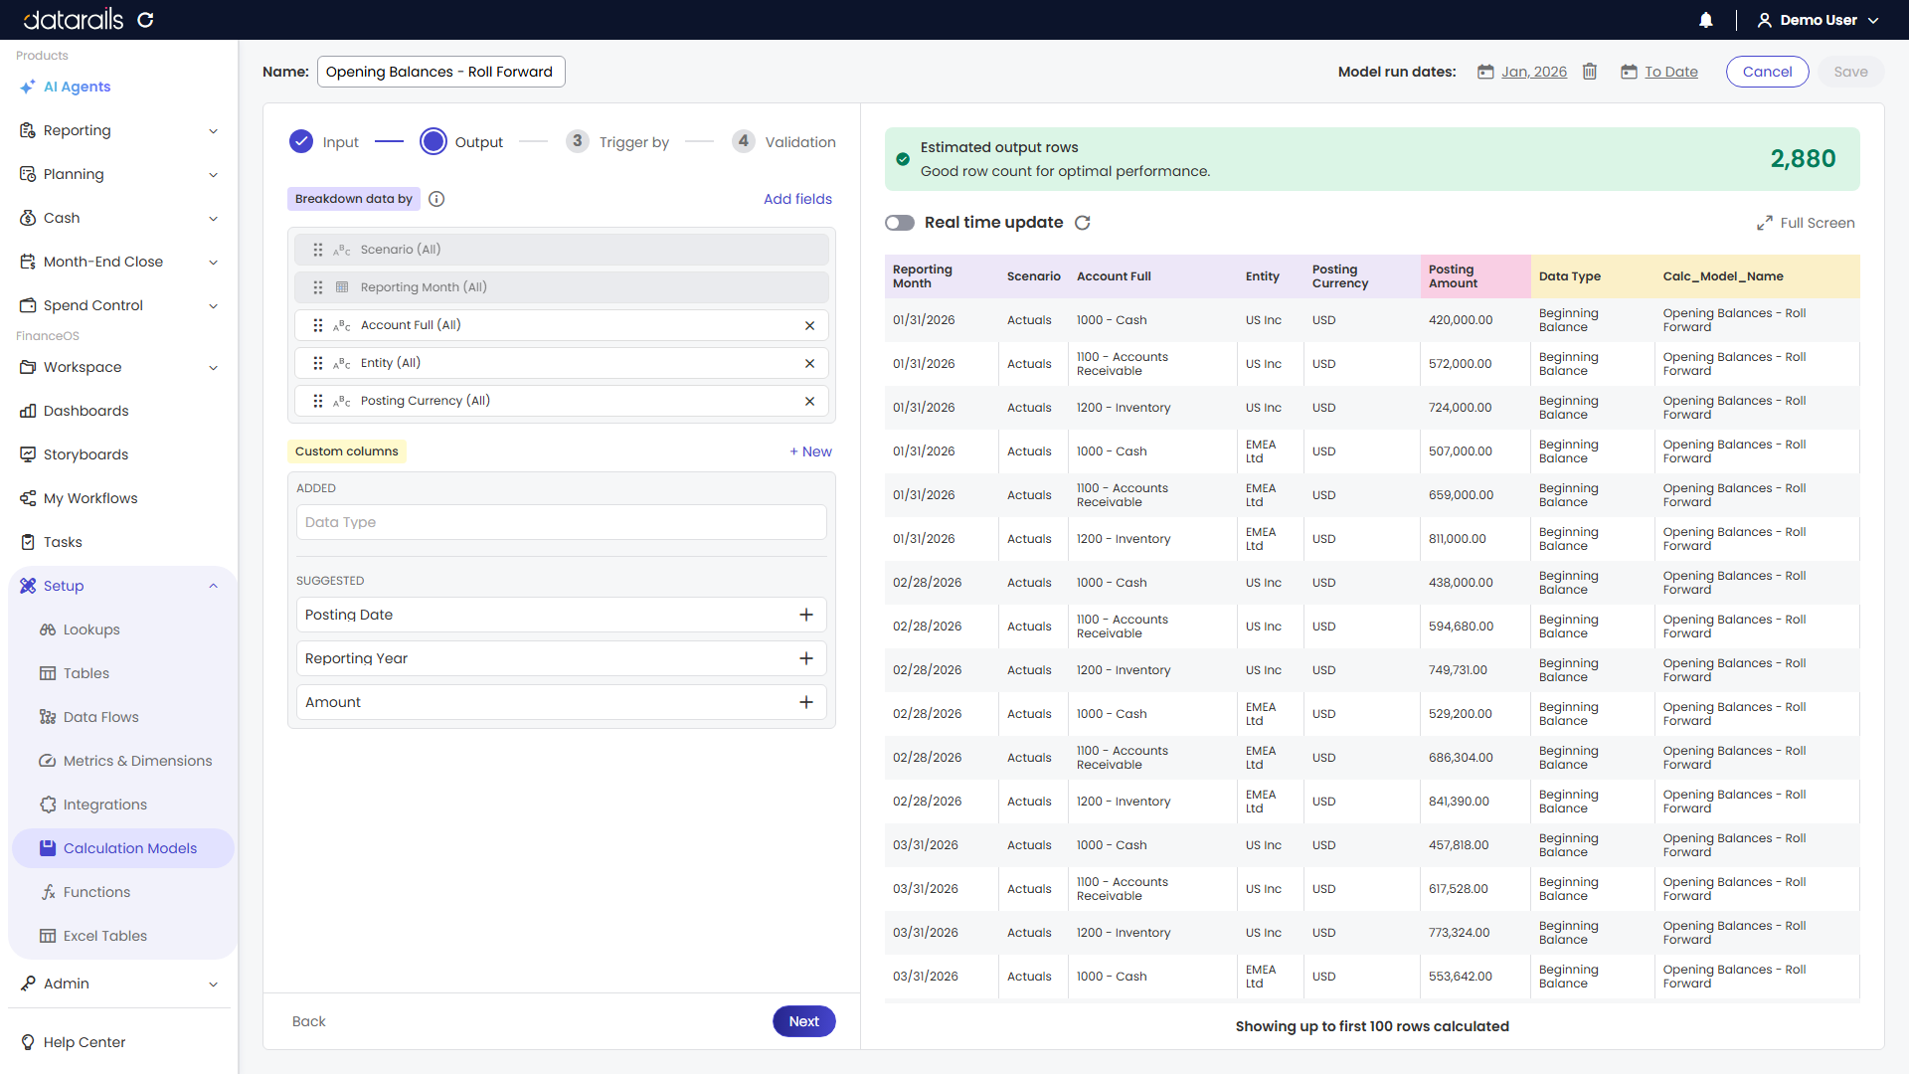Viewport: 1909px width, 1074px height.
Task: Open the Add fields link
Action: 797,199
